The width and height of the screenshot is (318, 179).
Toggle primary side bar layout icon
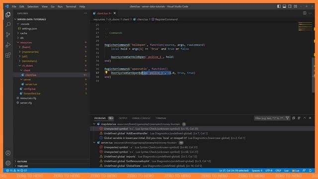point(279,6)
